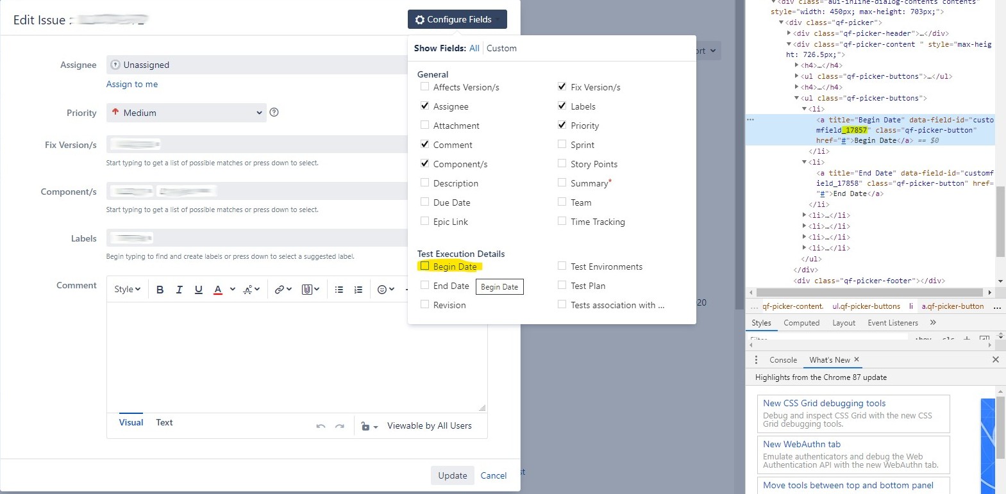The height and width of the screenshot is (494, 1006).
Task: Click help icon next to Priority
Action: pyautogui.click(x=274, y=112)
